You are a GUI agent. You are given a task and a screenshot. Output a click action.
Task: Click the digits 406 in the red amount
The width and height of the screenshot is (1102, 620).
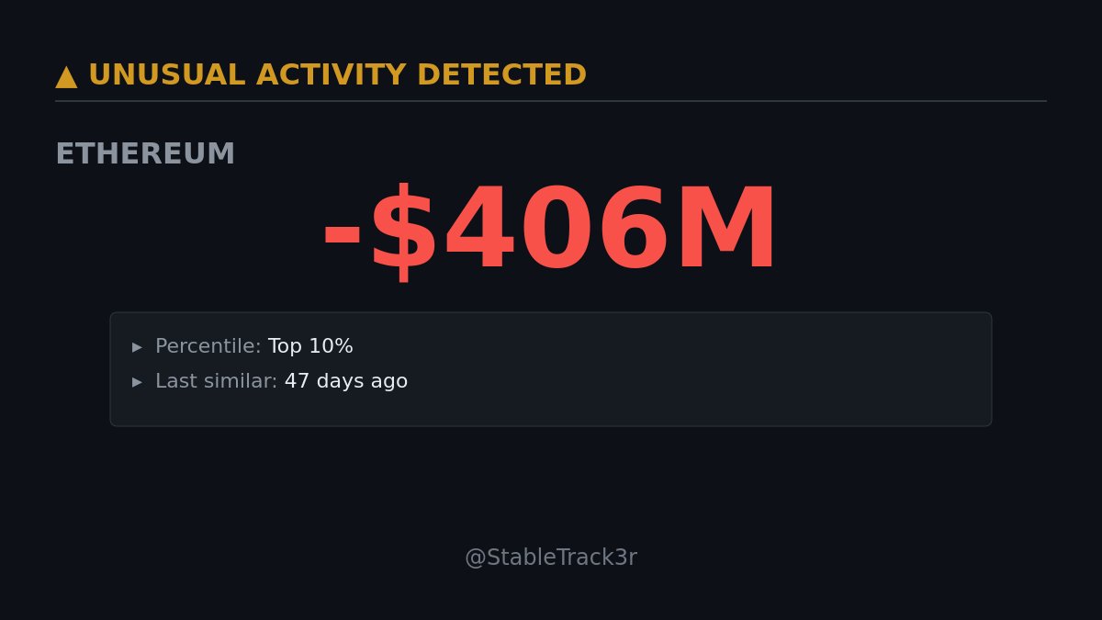556,231
